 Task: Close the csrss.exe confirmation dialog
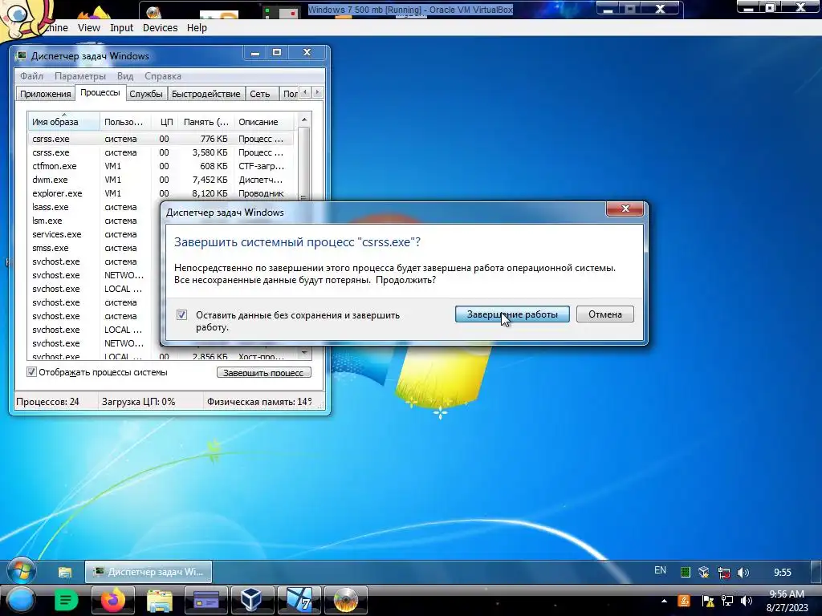click(625, 209)
